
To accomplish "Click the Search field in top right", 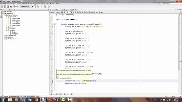I will coord(170,4).
